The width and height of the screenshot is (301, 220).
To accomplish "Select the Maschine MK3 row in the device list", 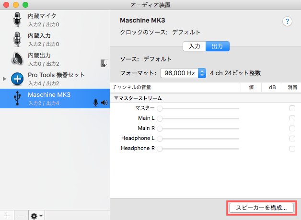I will click(x=55, y=98).
